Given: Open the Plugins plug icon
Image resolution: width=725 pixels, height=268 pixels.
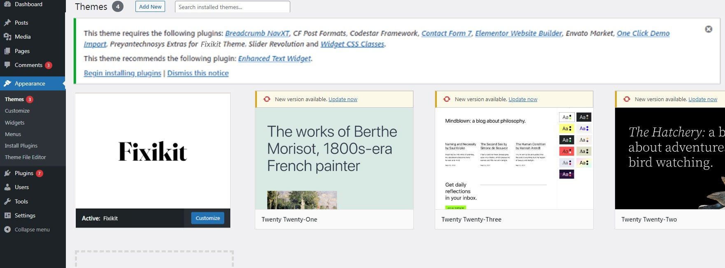Looking at the screenshot, I should [7, 173].
